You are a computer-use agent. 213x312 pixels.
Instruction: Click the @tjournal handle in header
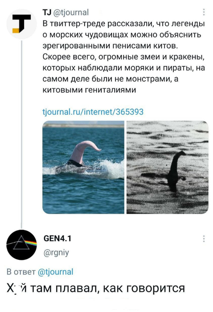pos(71,12)
